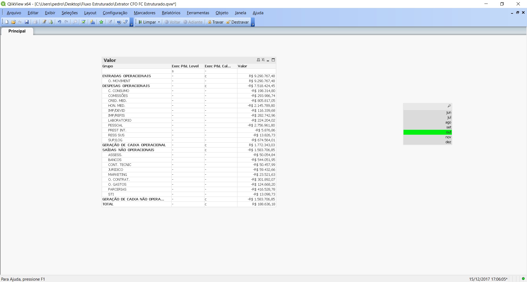Select month set in the listbox
Screen dimensions: 527x282
[428, 127]
